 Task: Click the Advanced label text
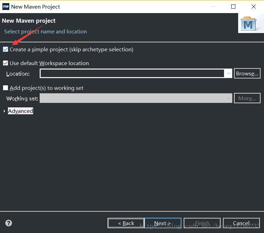20,111
